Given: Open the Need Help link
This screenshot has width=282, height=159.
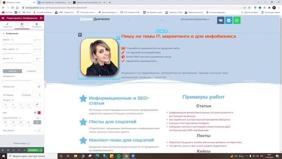Looking at the screenshot, I should coord(22,143).
